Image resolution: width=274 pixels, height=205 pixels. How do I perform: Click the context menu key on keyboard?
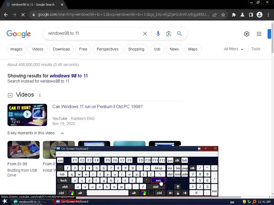[x=151, y=193]
